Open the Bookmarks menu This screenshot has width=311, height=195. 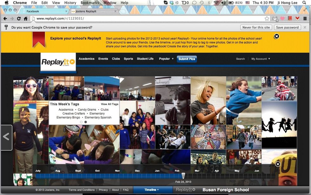pyautogui.click(x=89, y=3)
